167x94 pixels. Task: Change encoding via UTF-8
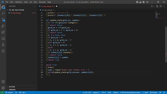point(104,92)
